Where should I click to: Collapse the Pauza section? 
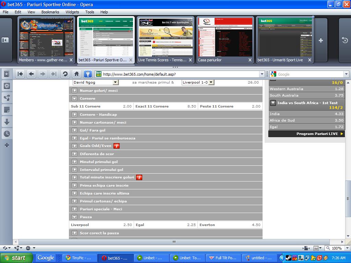pyautogui.click(x=74, y=217)
